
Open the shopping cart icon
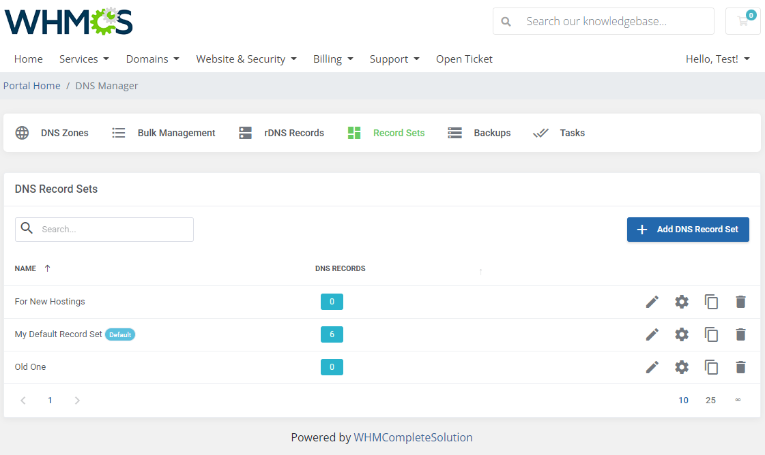click(743, 21)
